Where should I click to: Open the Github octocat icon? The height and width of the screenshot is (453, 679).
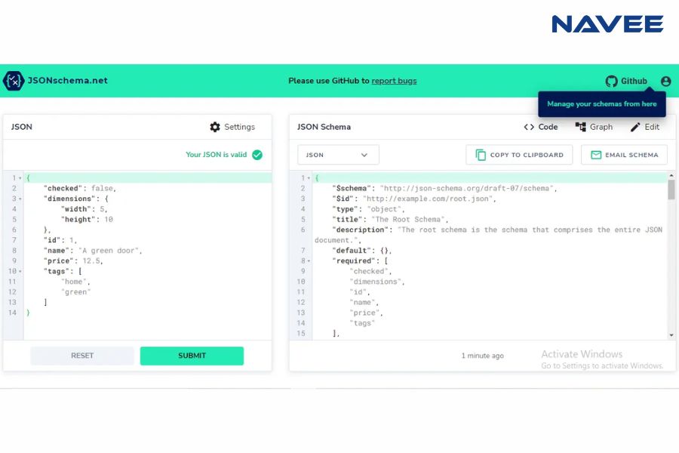pos(611,81)
